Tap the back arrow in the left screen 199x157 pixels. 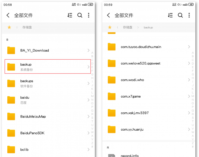[x=8, y=15]
